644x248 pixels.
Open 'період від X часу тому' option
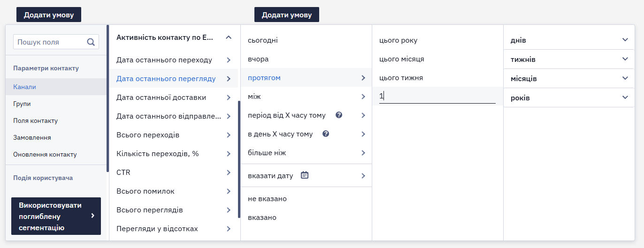tap(306, 115)
